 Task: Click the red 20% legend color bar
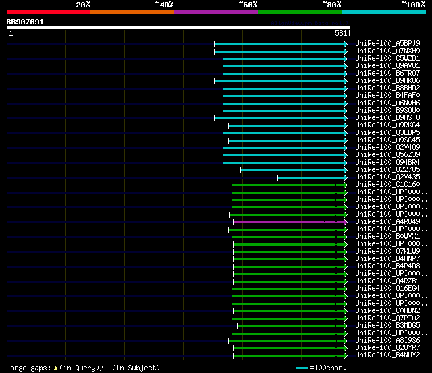[49, 12]
